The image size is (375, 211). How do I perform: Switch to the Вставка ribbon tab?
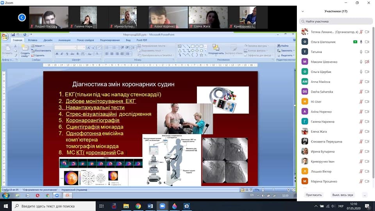tap(33, 40)
